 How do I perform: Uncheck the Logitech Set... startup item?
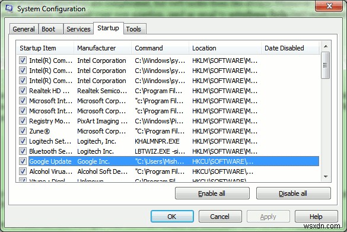tap(23, 141)
